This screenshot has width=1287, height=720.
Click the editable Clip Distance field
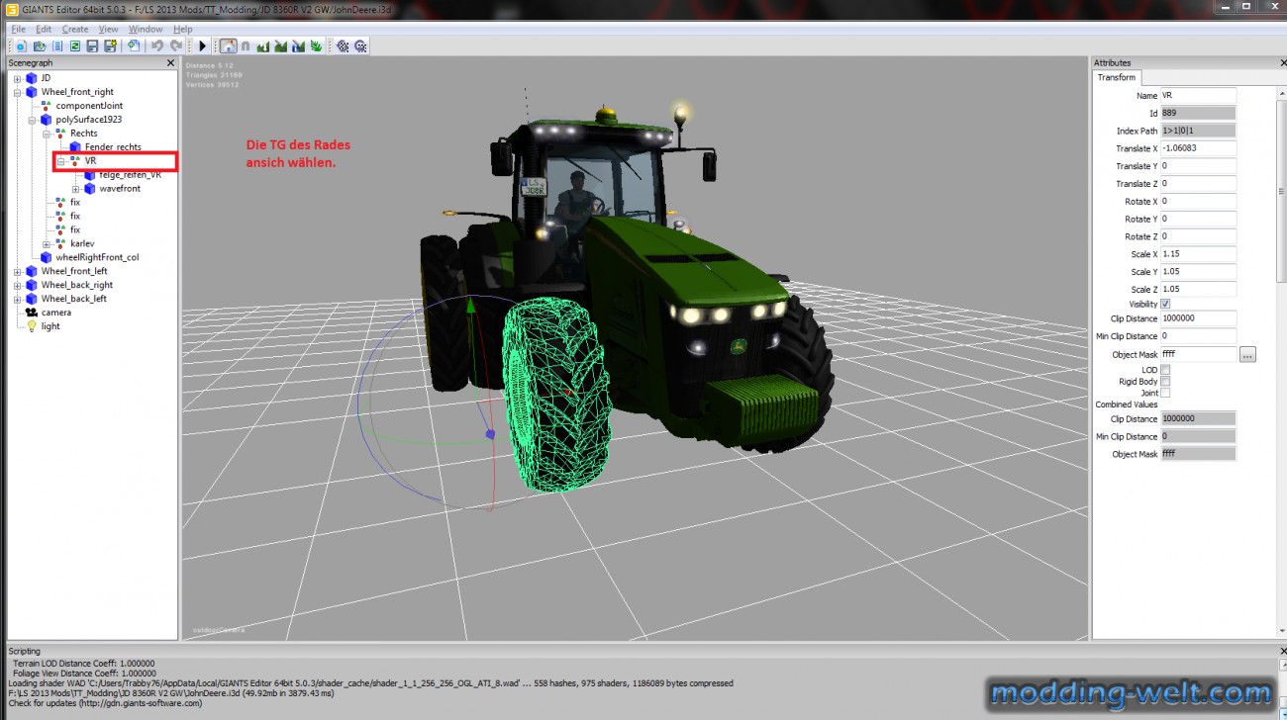point(1198,318)
